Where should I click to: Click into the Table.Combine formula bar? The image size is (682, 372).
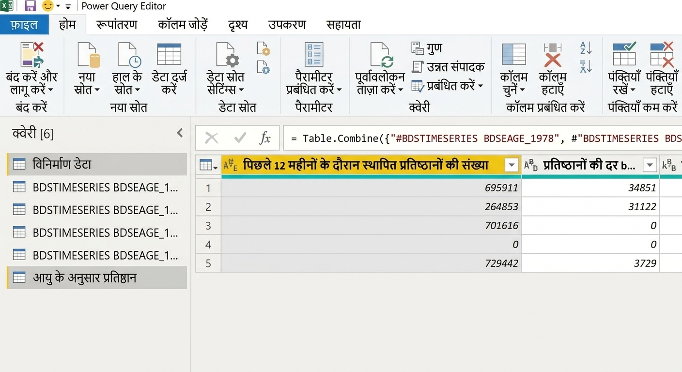482,139
